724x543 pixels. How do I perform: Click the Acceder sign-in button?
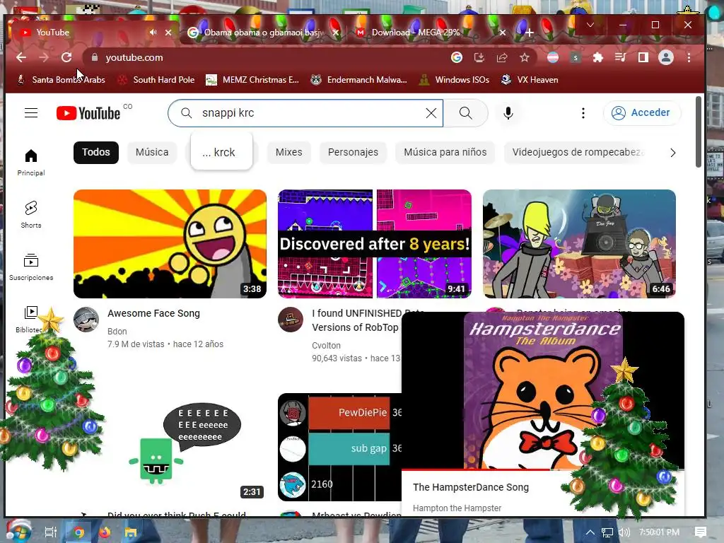pos(641,112)
